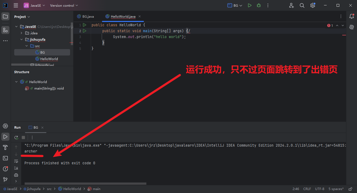Click run gutter icon beside main method line

(x=85, y=31)
